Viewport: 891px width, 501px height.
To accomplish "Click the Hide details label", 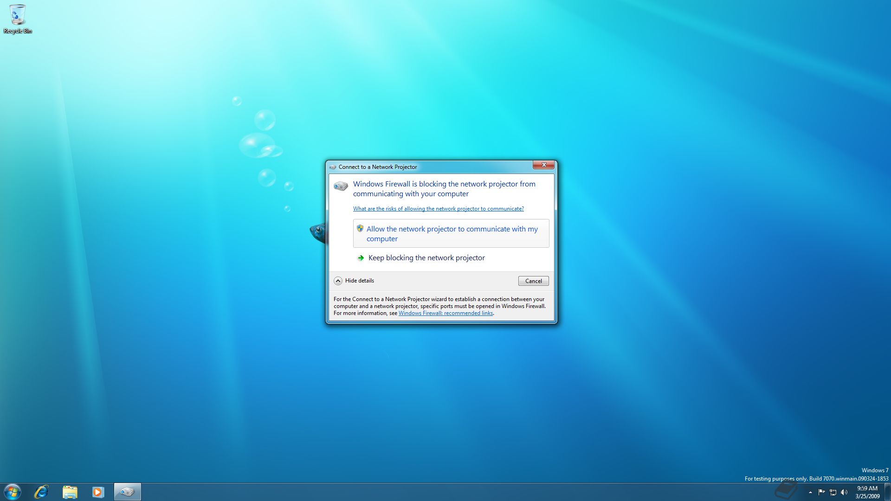I will pos(360,281).
